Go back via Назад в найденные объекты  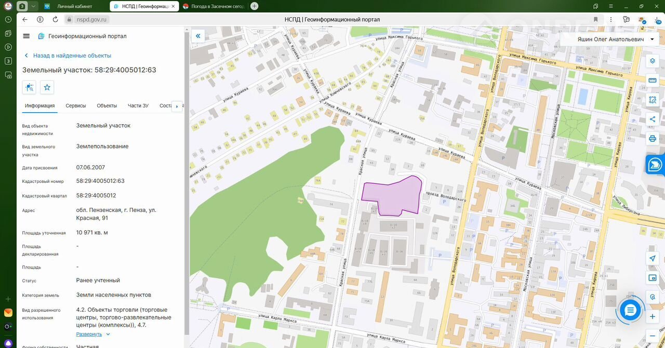coord(72,56)
